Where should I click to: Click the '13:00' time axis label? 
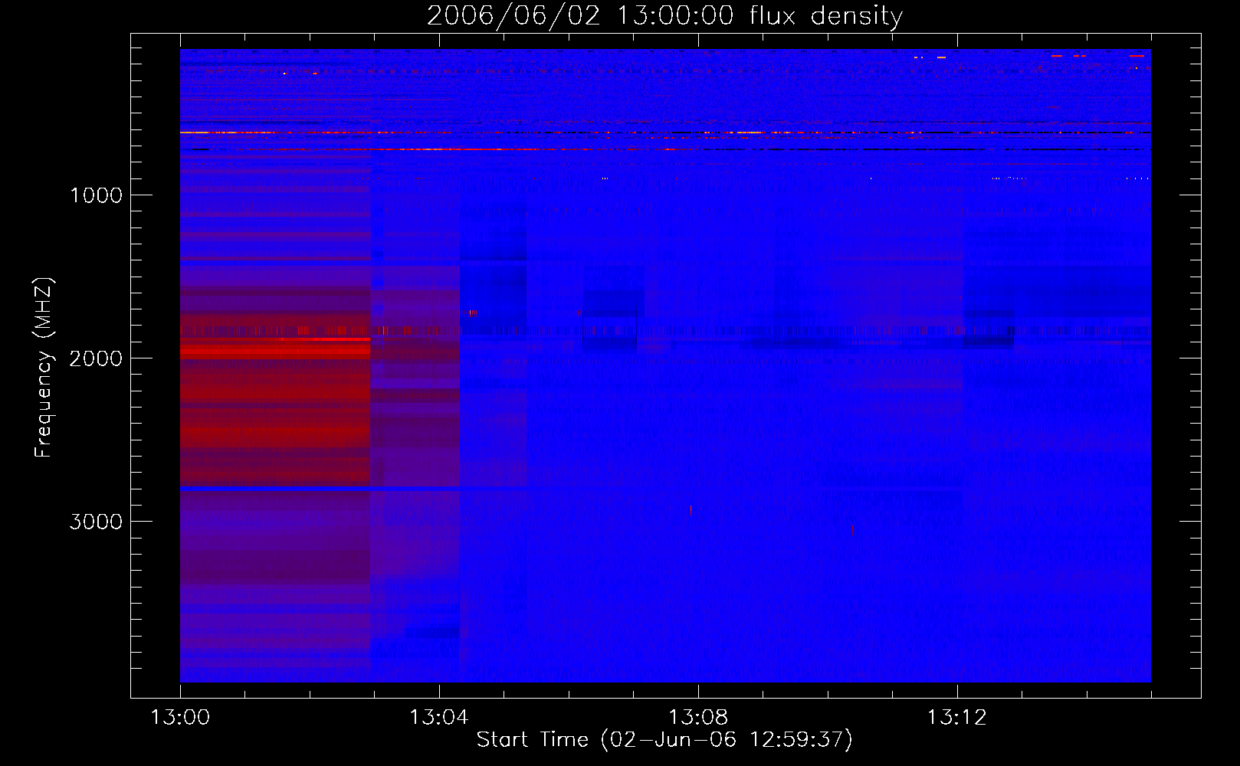[x=180, y=718]
